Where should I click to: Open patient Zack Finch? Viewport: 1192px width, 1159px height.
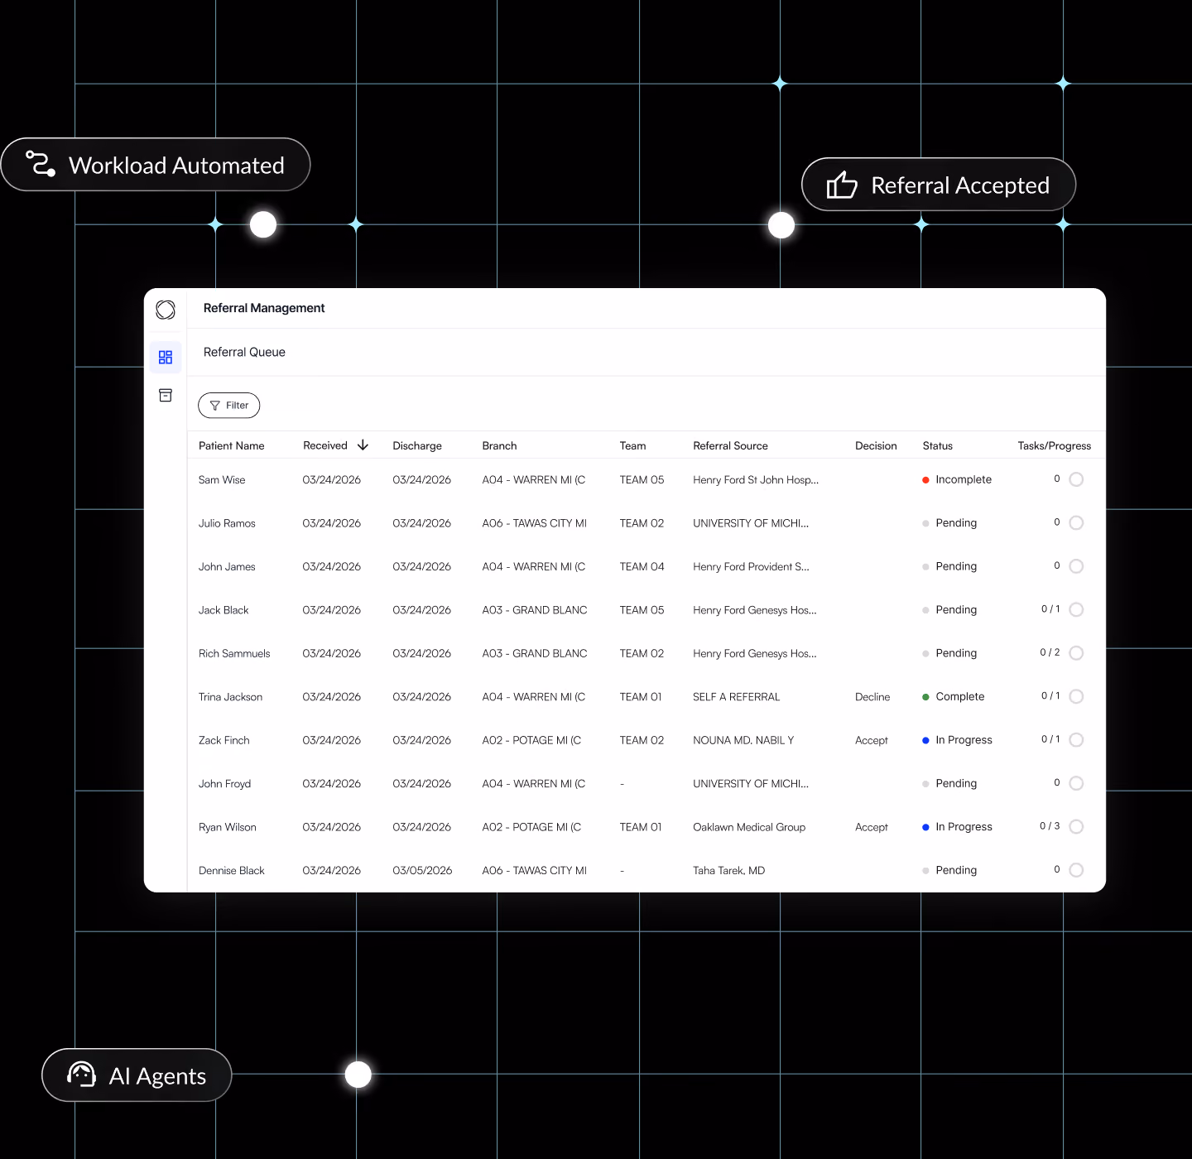coord(223,740)
